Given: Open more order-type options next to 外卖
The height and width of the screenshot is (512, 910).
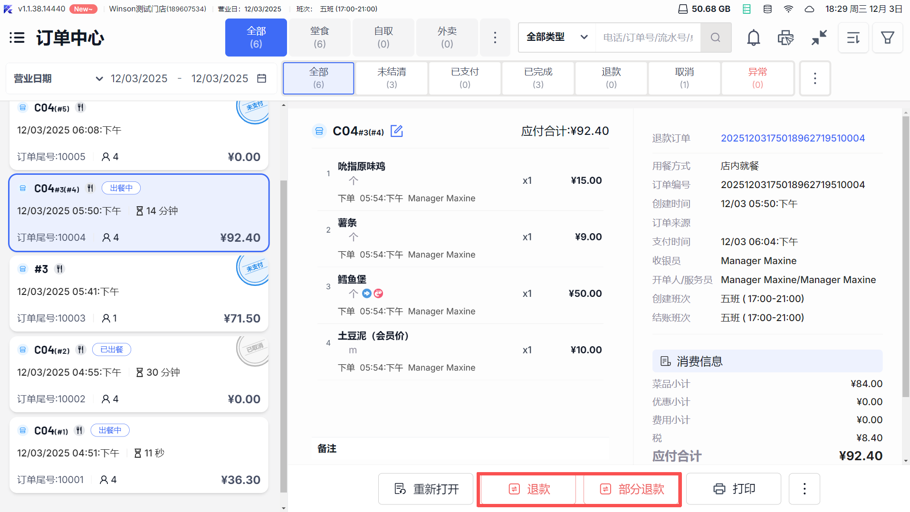Looking at the screenshot, I should (495, 38).
